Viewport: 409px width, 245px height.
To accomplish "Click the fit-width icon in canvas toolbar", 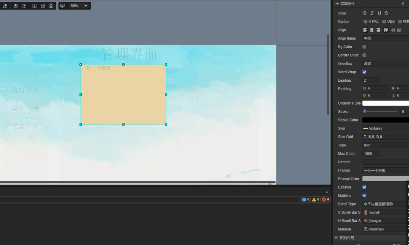I will (x=43, y=6).
